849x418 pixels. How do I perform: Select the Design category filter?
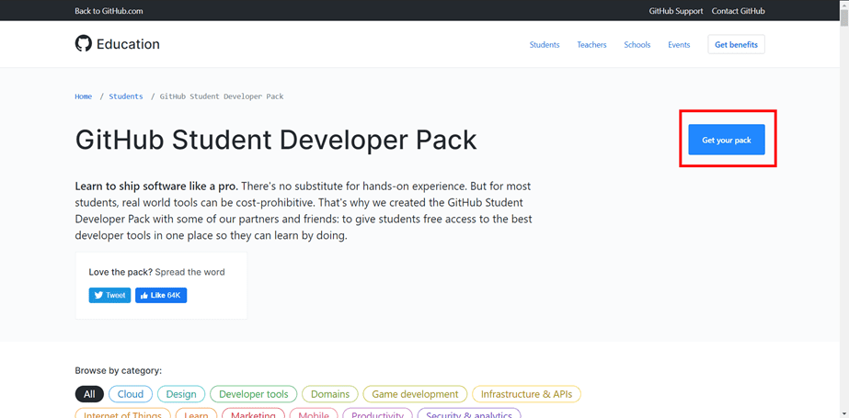(181, 394)
